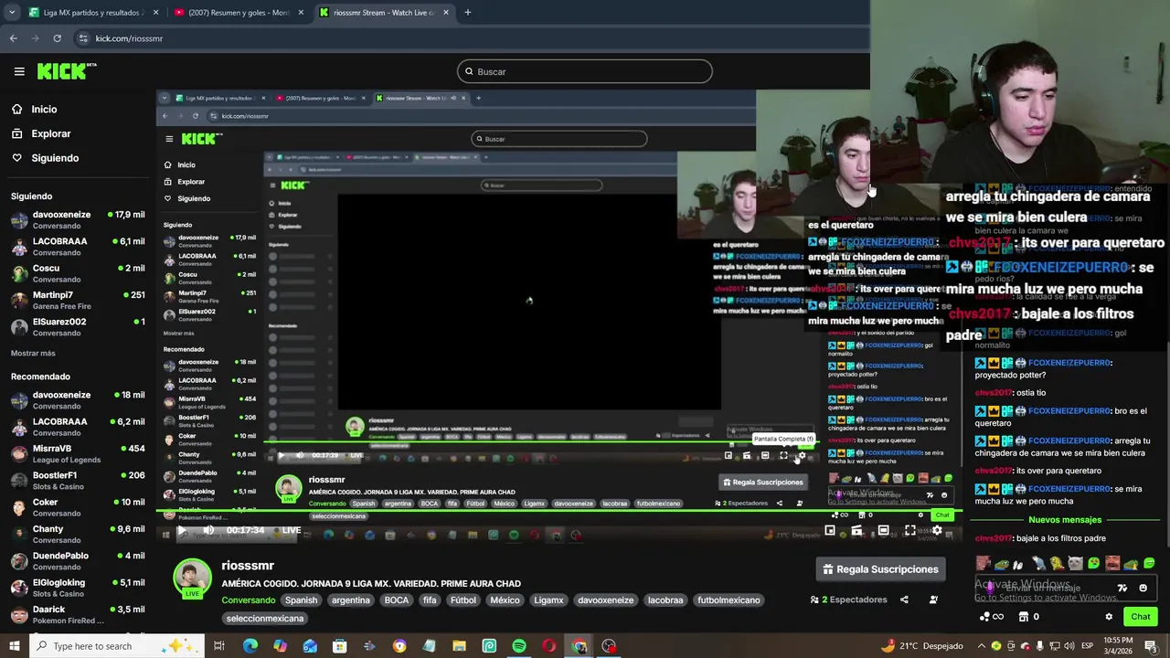
Task: Jump to Nuevos mensajes in chat
Action: click(1065, 520)
